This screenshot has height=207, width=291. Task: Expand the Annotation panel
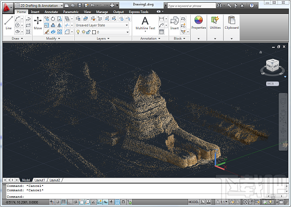(150, 38)
